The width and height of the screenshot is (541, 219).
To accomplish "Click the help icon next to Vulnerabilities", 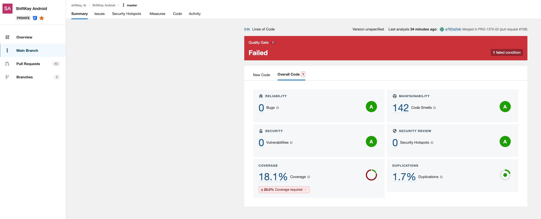I will pyautogui.click(x=291, y=143).
